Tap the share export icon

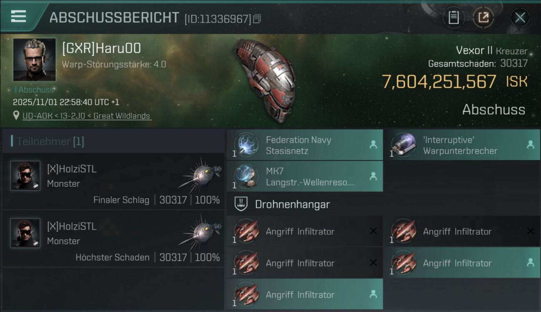click(483, 17)
